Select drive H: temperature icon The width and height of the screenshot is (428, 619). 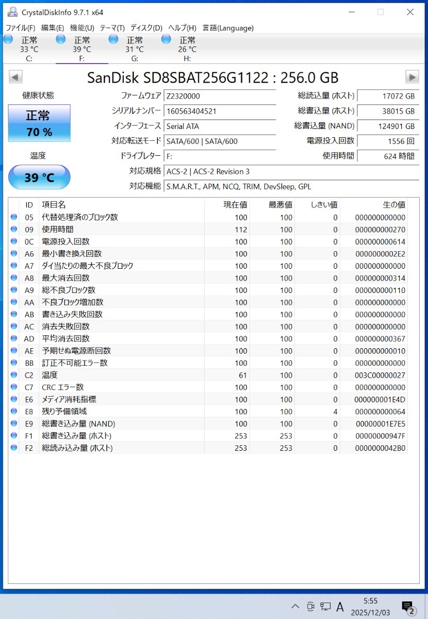(x=166, y=39)
